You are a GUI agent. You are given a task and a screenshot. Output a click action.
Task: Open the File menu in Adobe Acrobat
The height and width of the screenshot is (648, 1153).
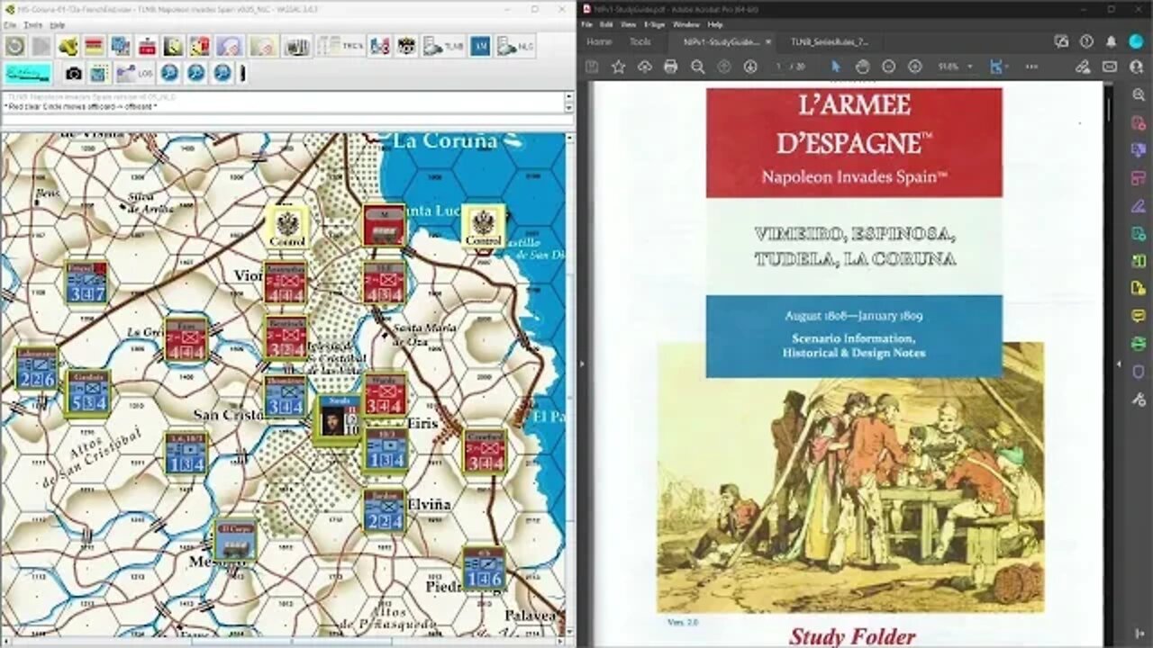pyautogui.click(x=587, y=24)
